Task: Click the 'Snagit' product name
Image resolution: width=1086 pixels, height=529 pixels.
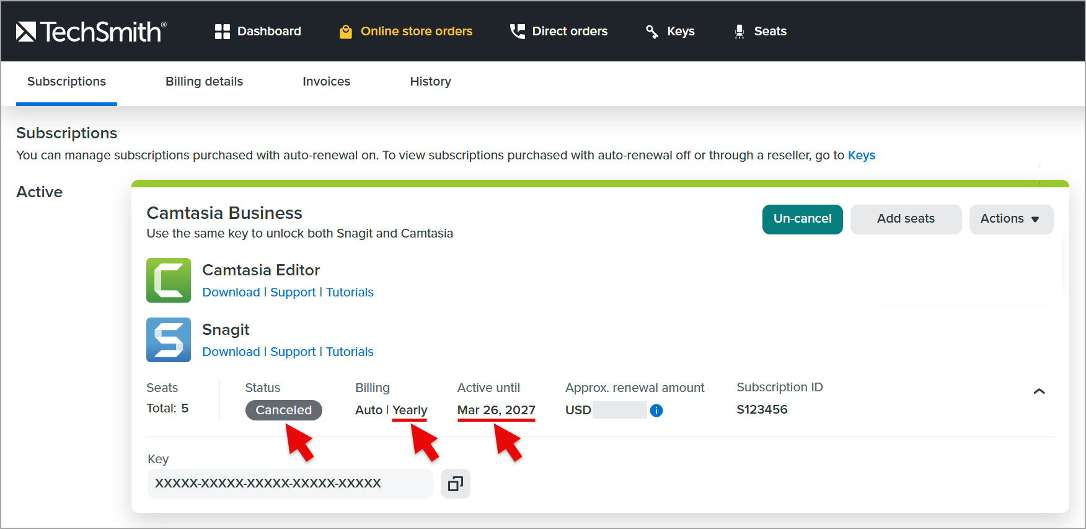Action: click(x=226, y=330)
